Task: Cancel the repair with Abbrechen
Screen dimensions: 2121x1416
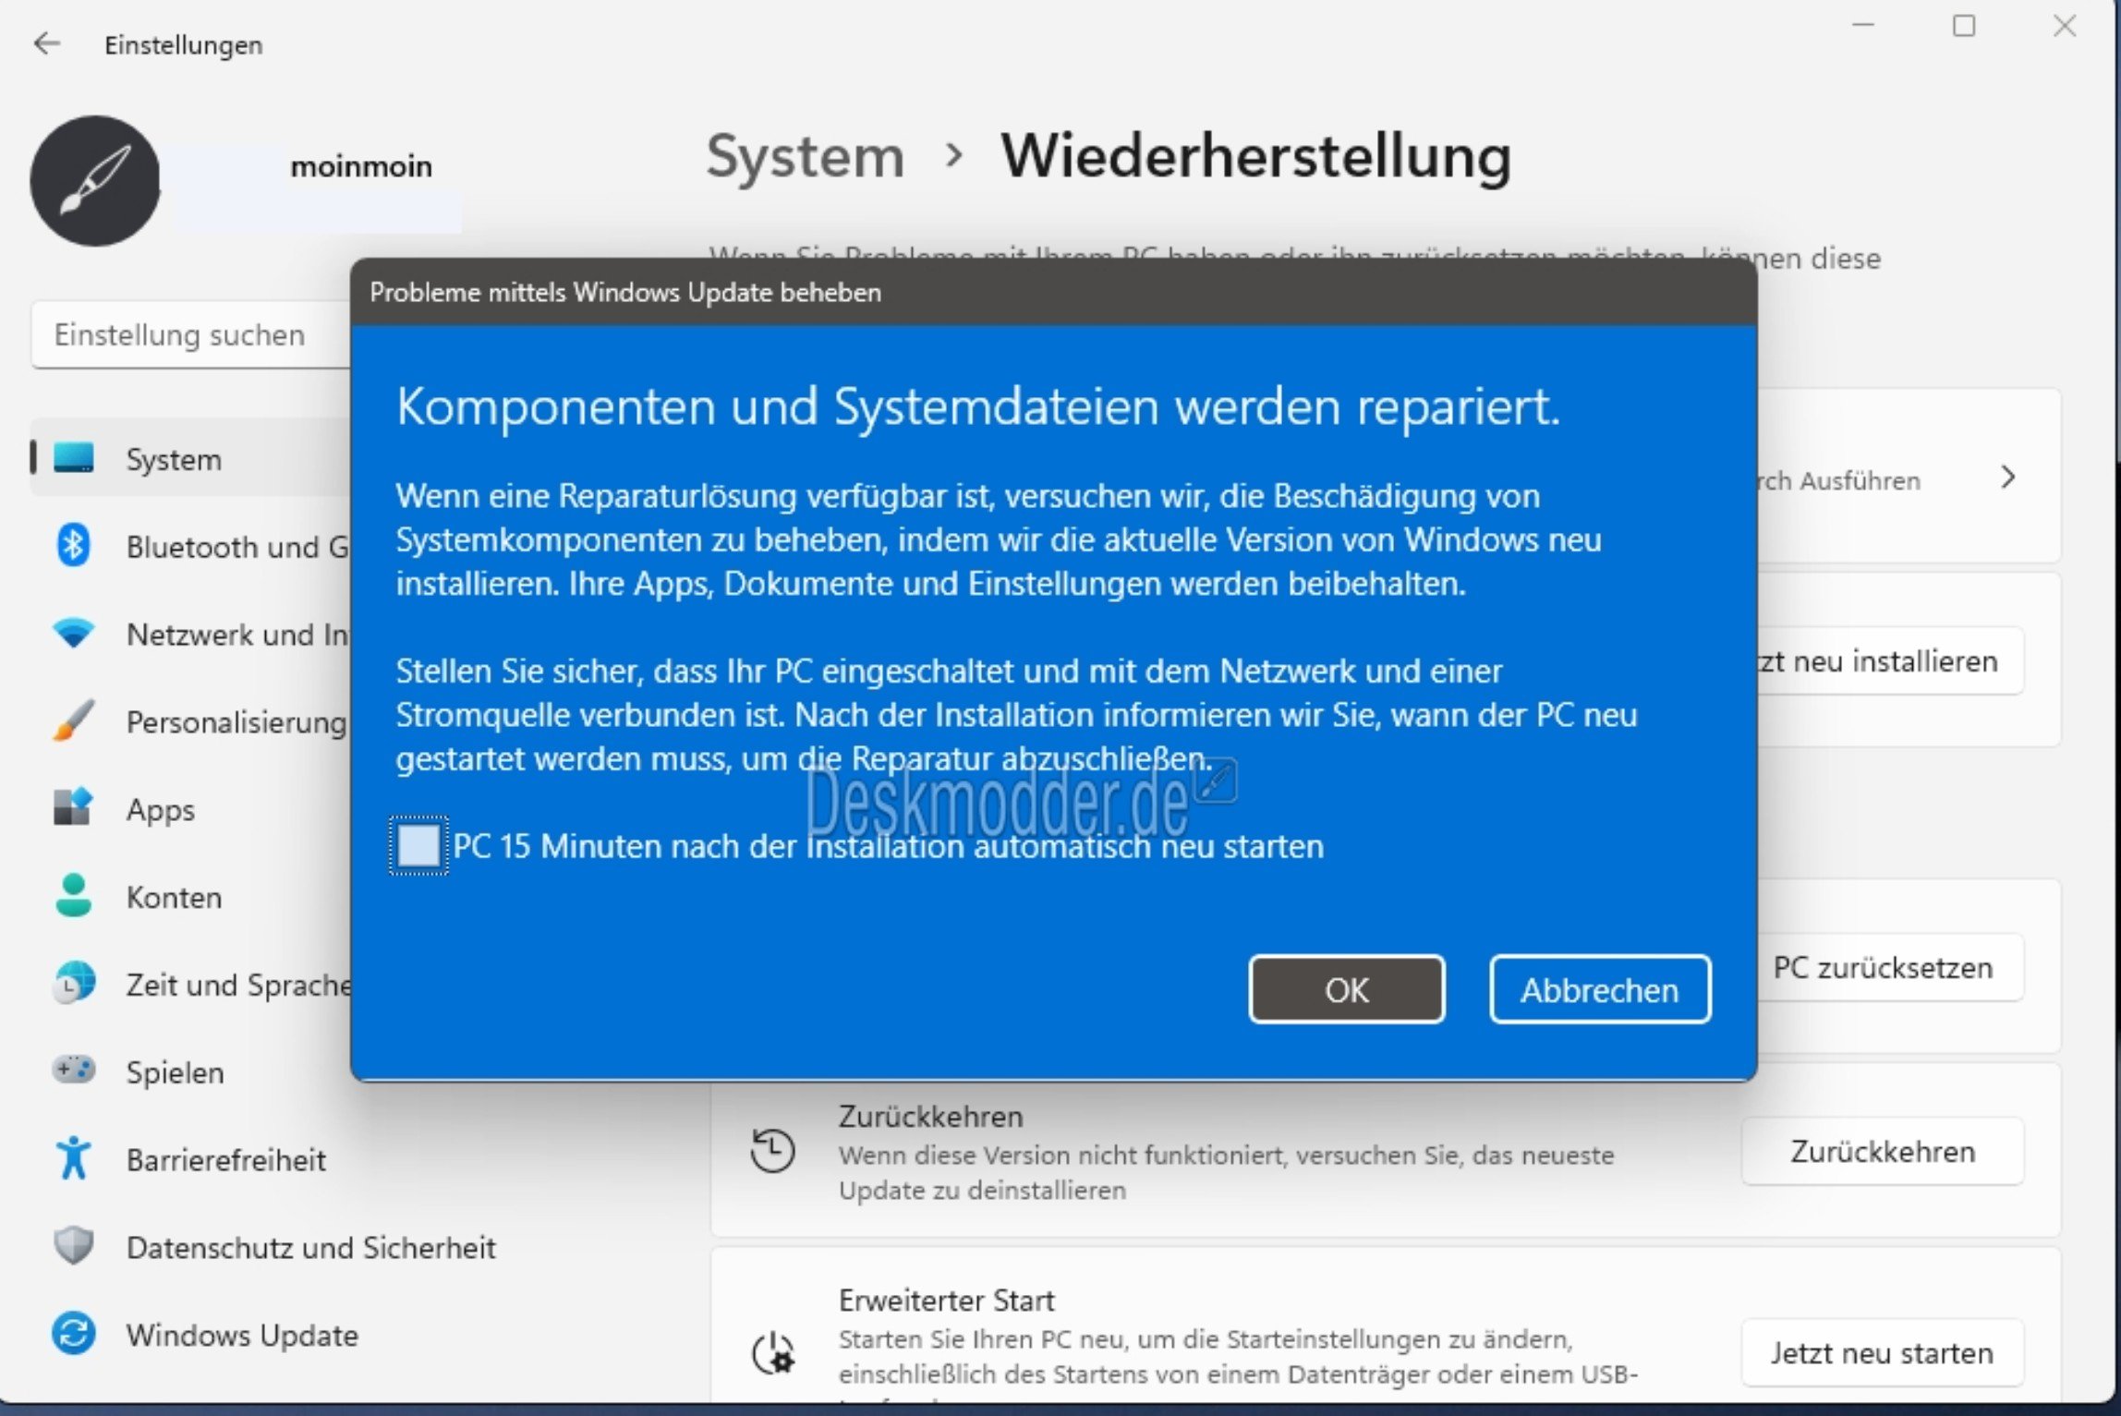Action: coord(1599,989)
